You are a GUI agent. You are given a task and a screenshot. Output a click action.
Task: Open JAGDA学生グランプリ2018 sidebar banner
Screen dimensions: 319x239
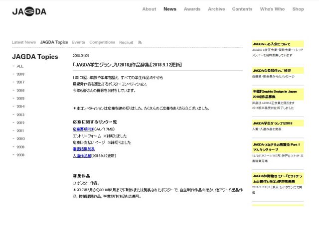coord(278,123)
